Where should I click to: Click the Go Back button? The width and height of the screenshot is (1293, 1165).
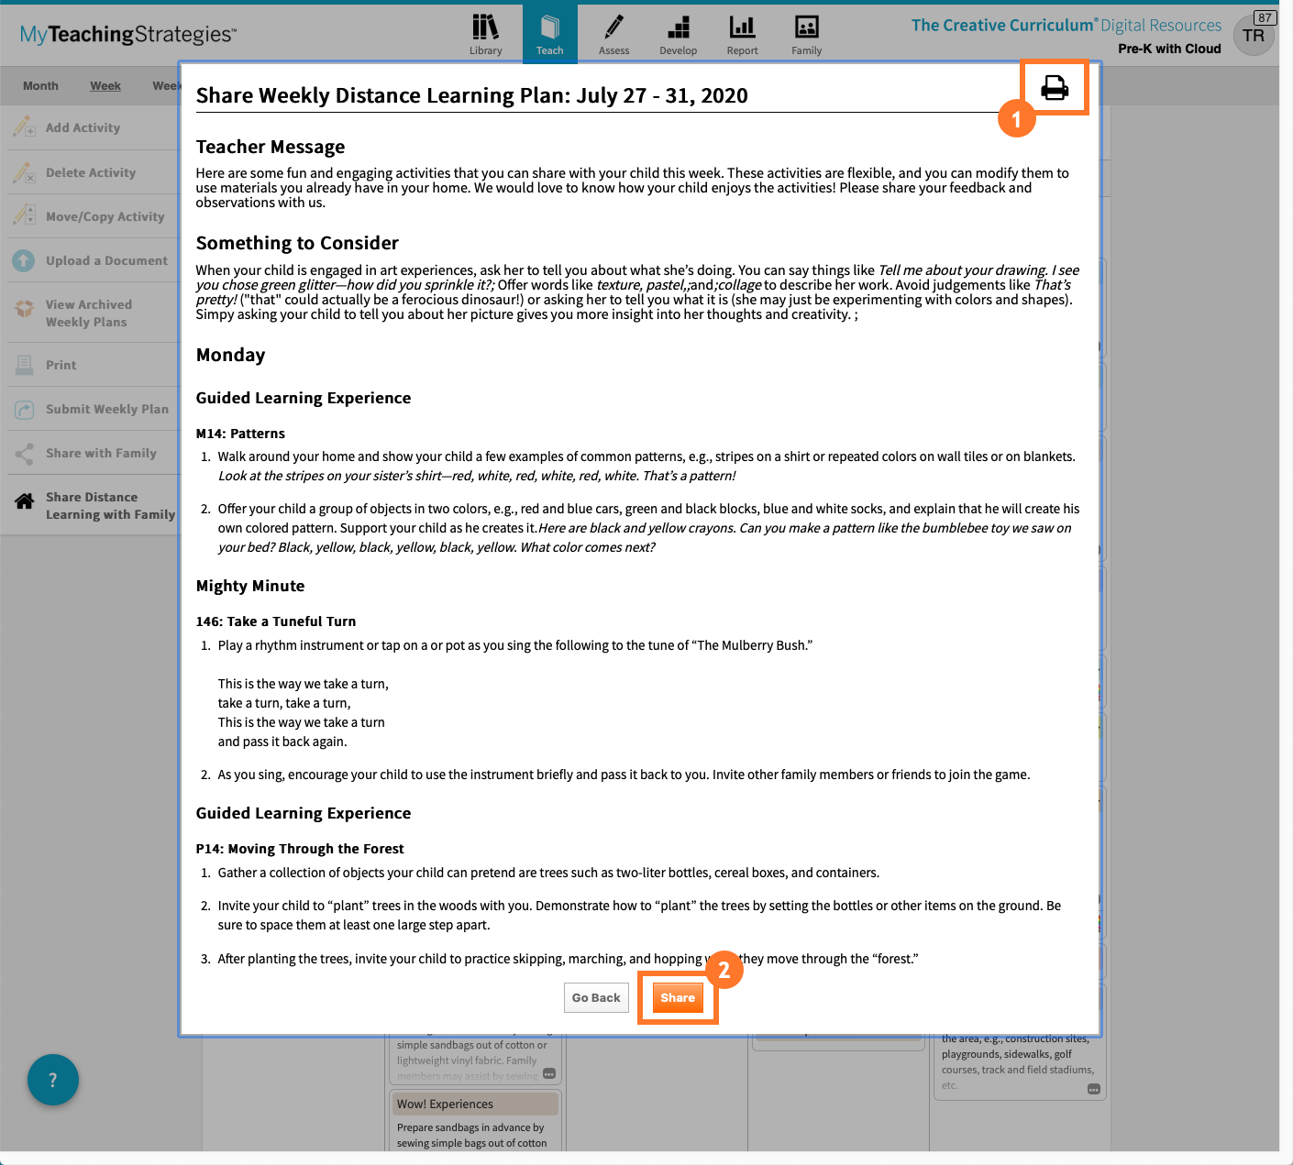(x=596, y=997)
